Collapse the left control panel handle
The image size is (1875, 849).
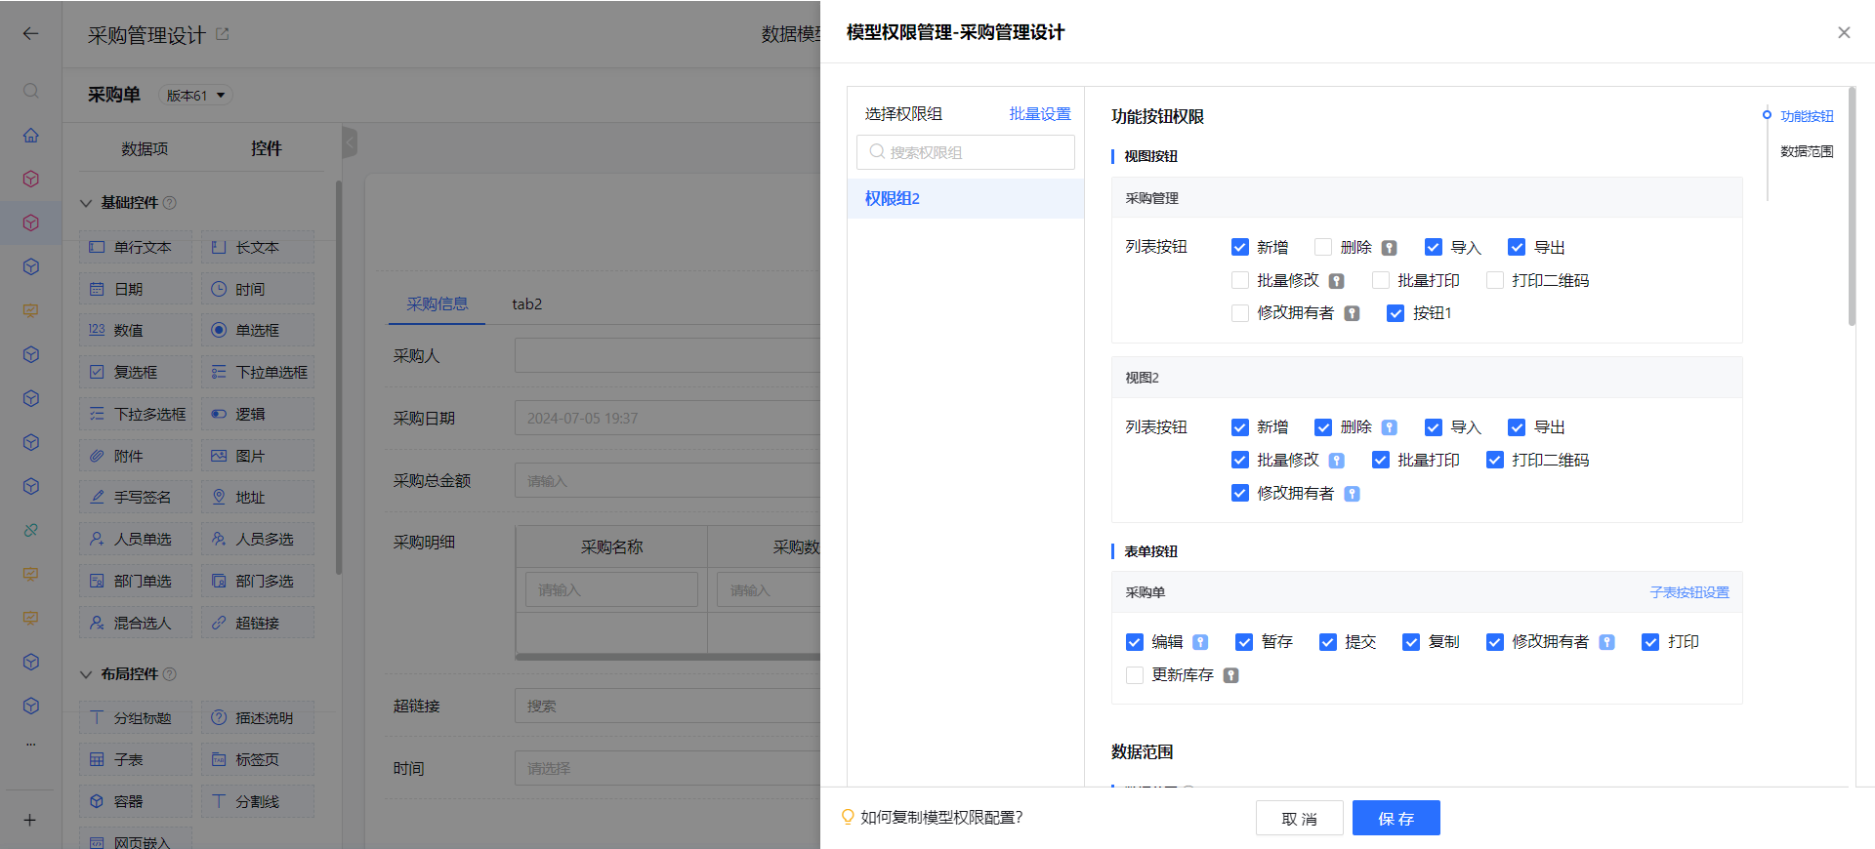pyautogui.click(x=350, y=142)
